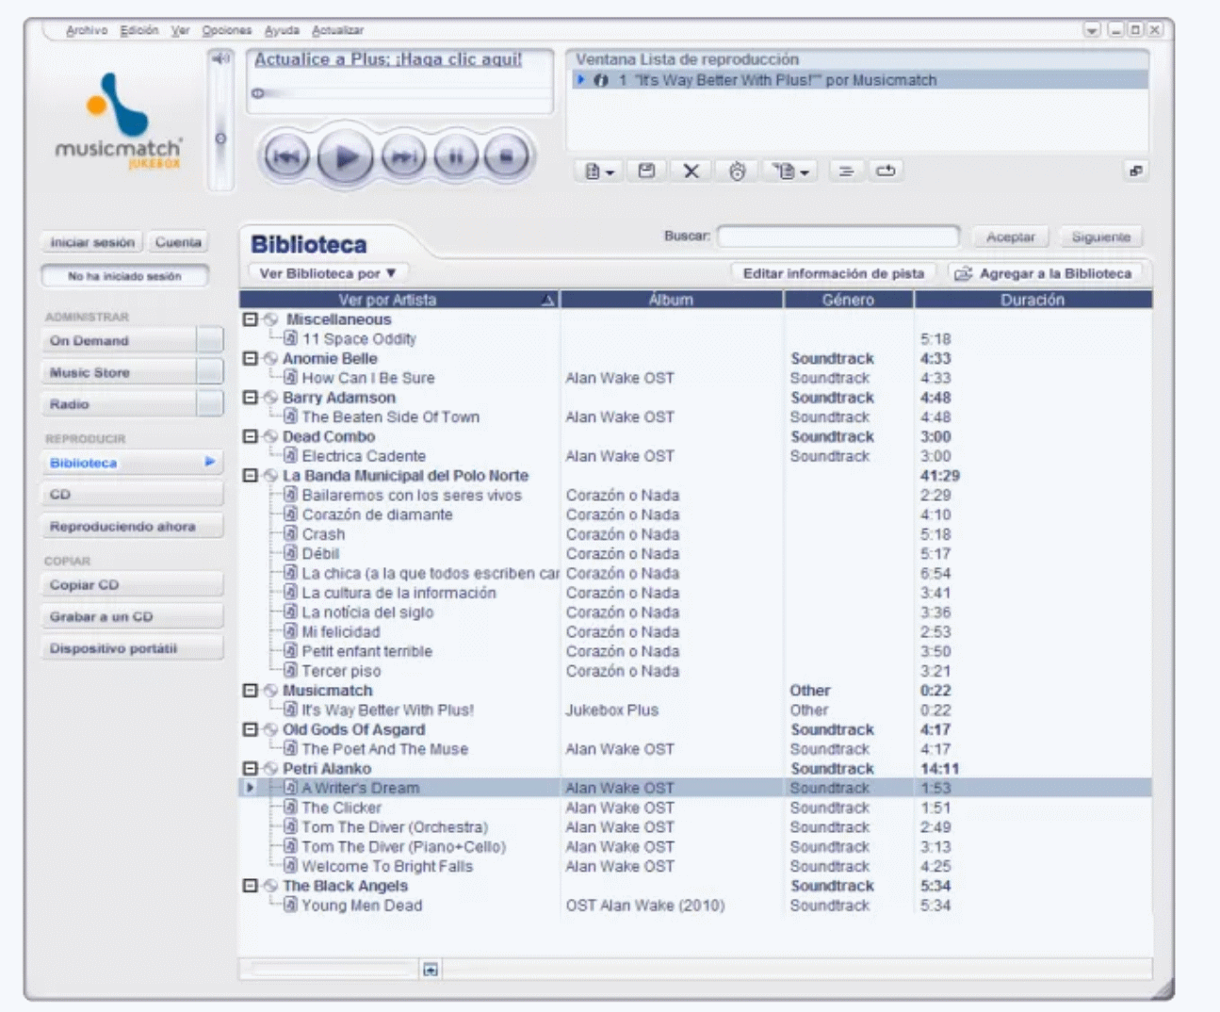
Task: Open the On Demand section
Action: click(x=132, y=341)
